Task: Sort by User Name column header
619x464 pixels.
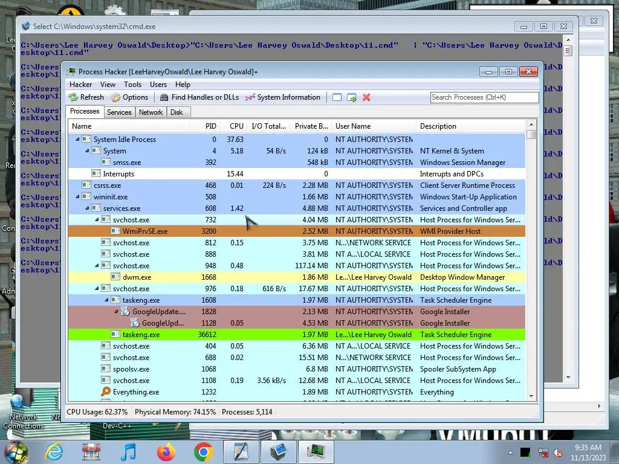Action: pos(374,126)
